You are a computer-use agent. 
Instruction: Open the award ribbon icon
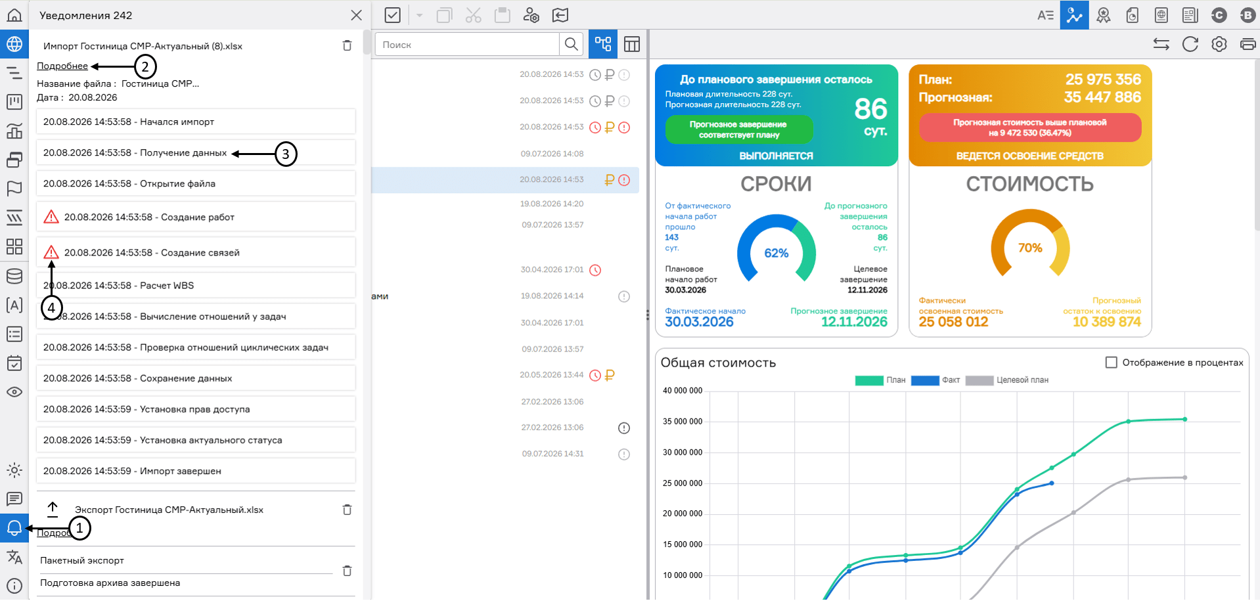[1104, 15]
